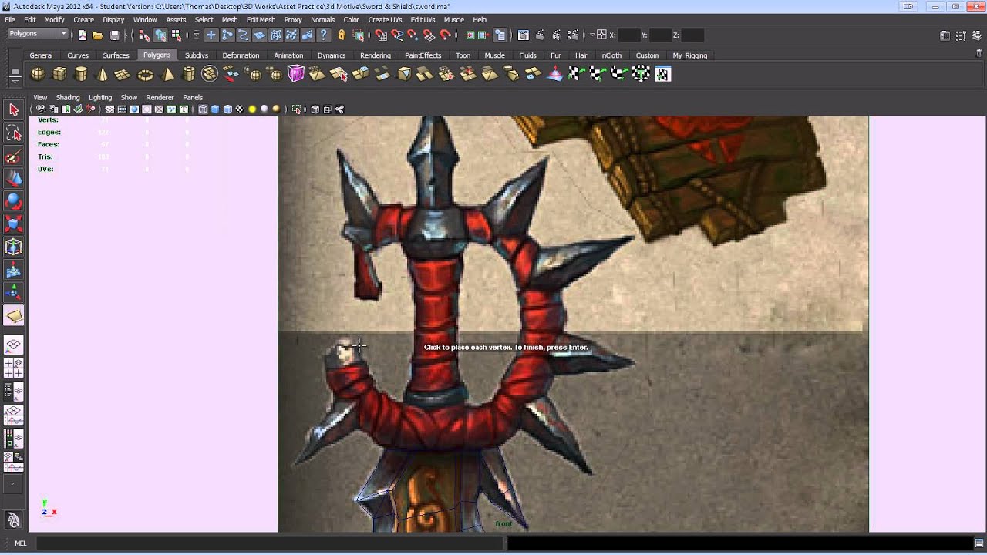Open the help question mark icon

323,35
